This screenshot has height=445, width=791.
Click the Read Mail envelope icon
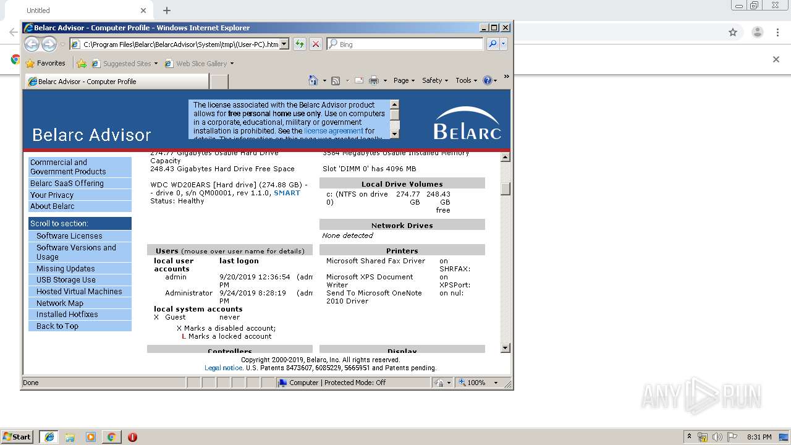click(358, 80)
